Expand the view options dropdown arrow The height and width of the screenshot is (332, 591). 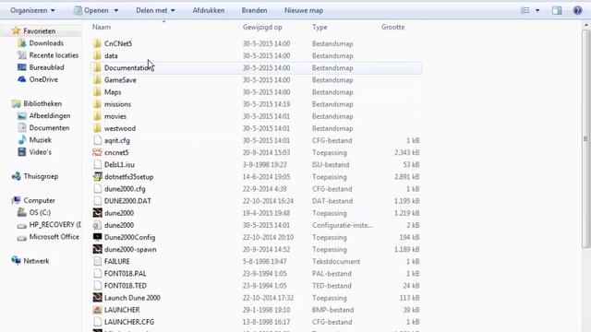[x=537, y=10]
